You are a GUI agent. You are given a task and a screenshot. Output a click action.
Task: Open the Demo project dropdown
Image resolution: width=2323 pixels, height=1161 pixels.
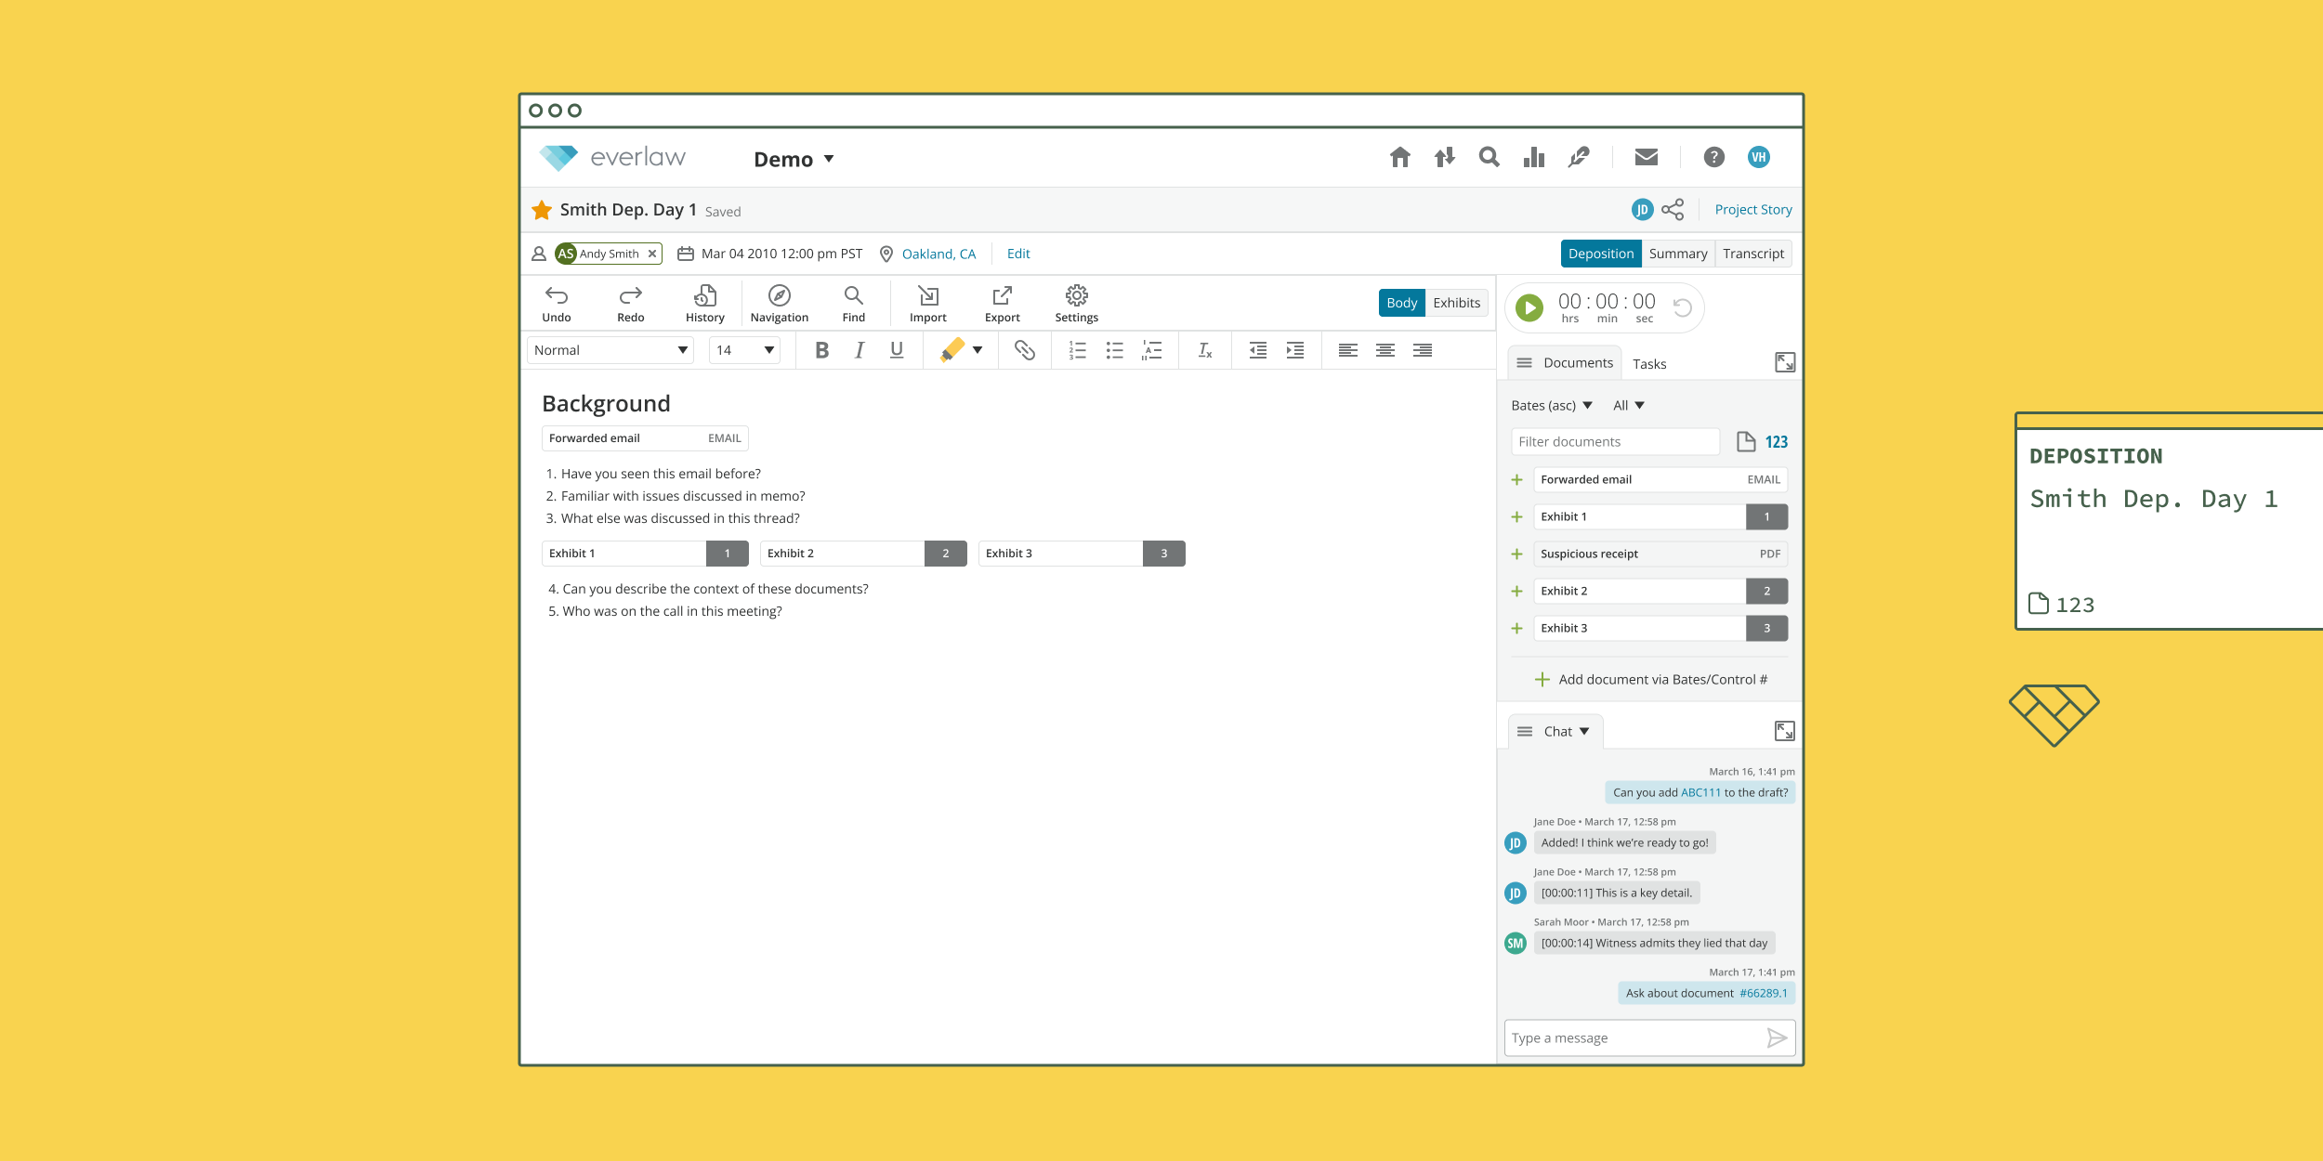(794, 160)
